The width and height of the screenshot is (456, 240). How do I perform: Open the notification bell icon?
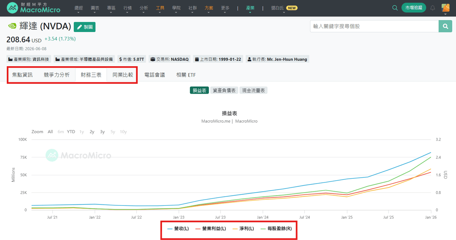tap(433, 8)
